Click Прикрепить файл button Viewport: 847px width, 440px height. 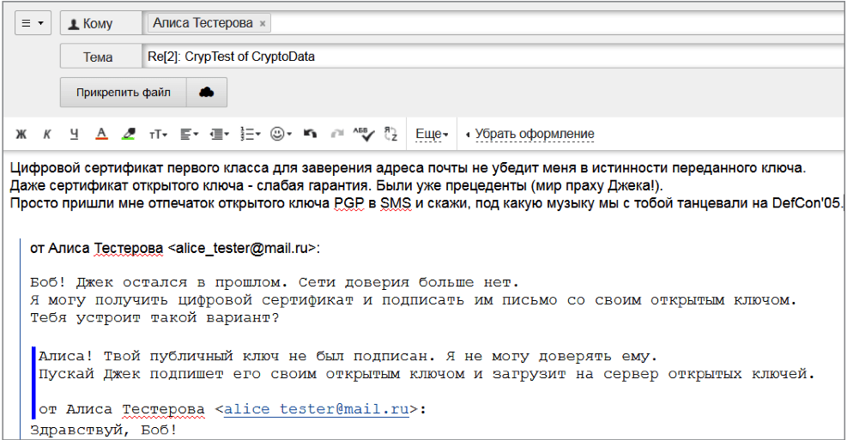tap(124, 93)
